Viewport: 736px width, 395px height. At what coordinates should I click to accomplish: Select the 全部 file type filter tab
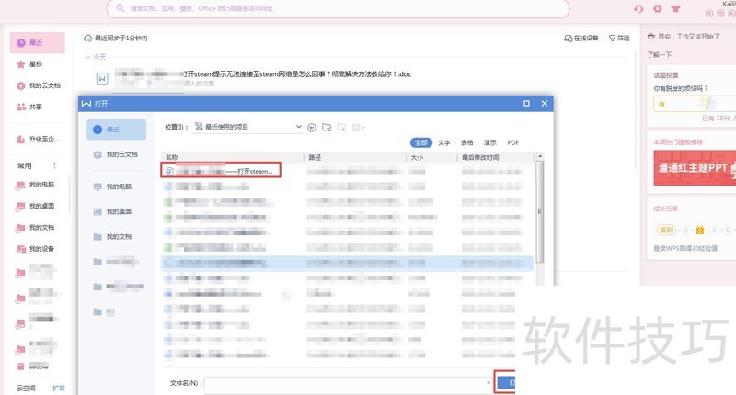tap(421, 142)
